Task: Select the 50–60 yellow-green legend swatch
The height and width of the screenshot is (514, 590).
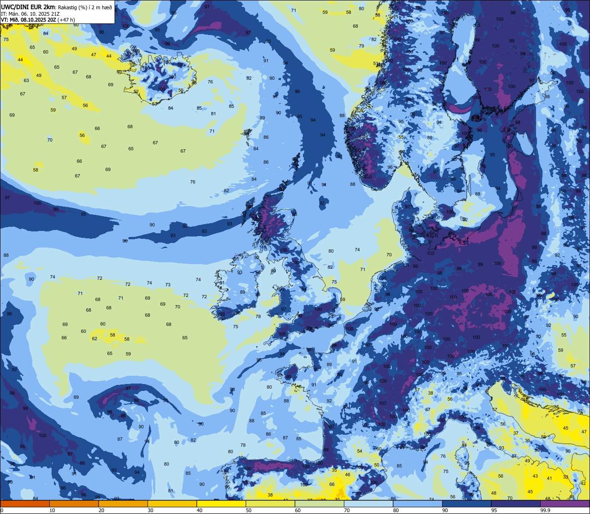Action: point(270,503)
